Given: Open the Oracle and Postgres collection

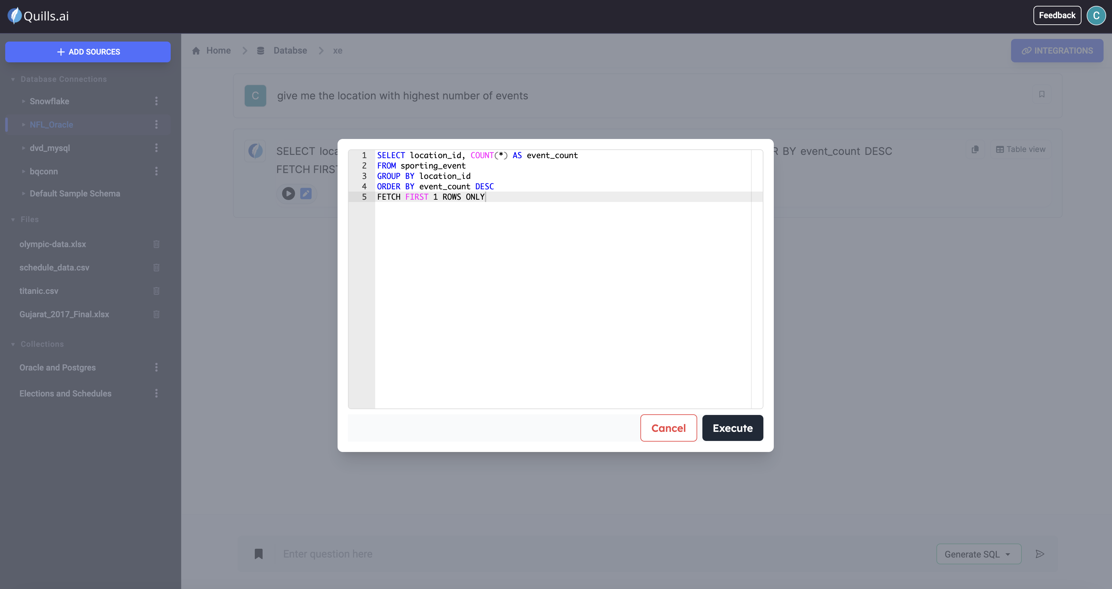Looking at the screenshot, I should (x=57, y=368).
